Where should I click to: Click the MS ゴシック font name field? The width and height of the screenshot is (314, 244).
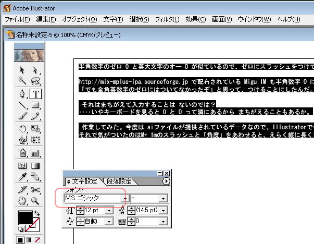pyautogui.click(x=93, y=199)
